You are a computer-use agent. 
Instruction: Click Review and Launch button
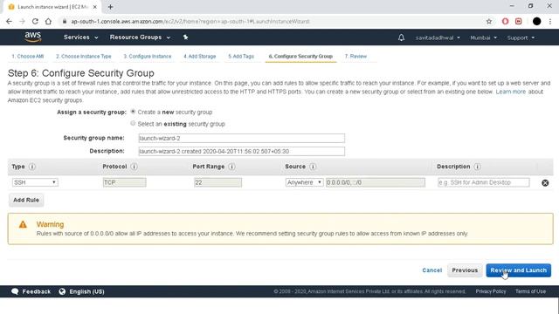click(518, 270)
